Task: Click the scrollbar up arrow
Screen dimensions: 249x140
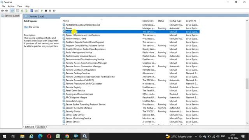Action: [247, 20]
